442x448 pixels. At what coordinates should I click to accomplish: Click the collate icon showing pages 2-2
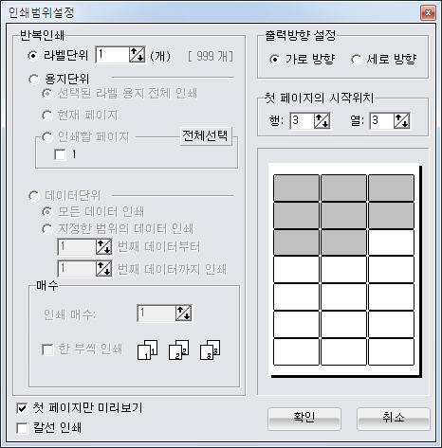[179, 349]
